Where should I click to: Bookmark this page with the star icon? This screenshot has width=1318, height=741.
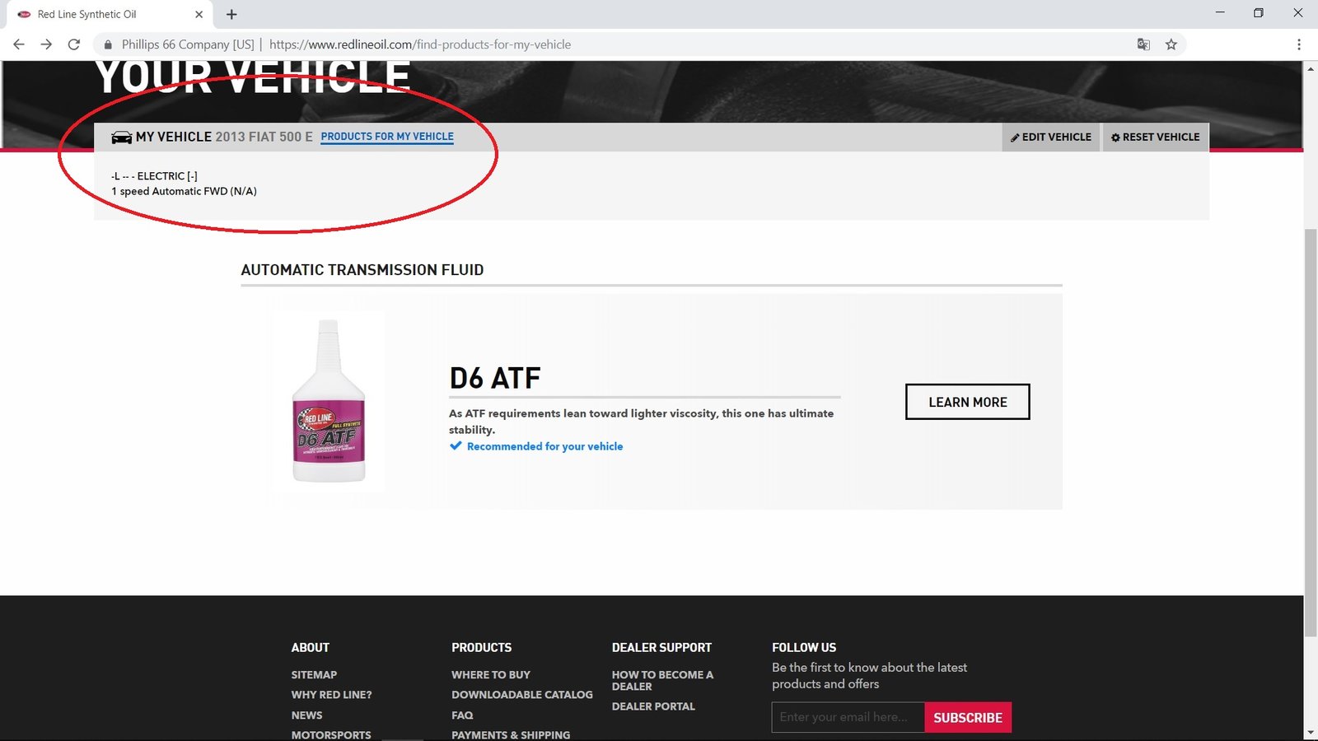(1171, 44)
